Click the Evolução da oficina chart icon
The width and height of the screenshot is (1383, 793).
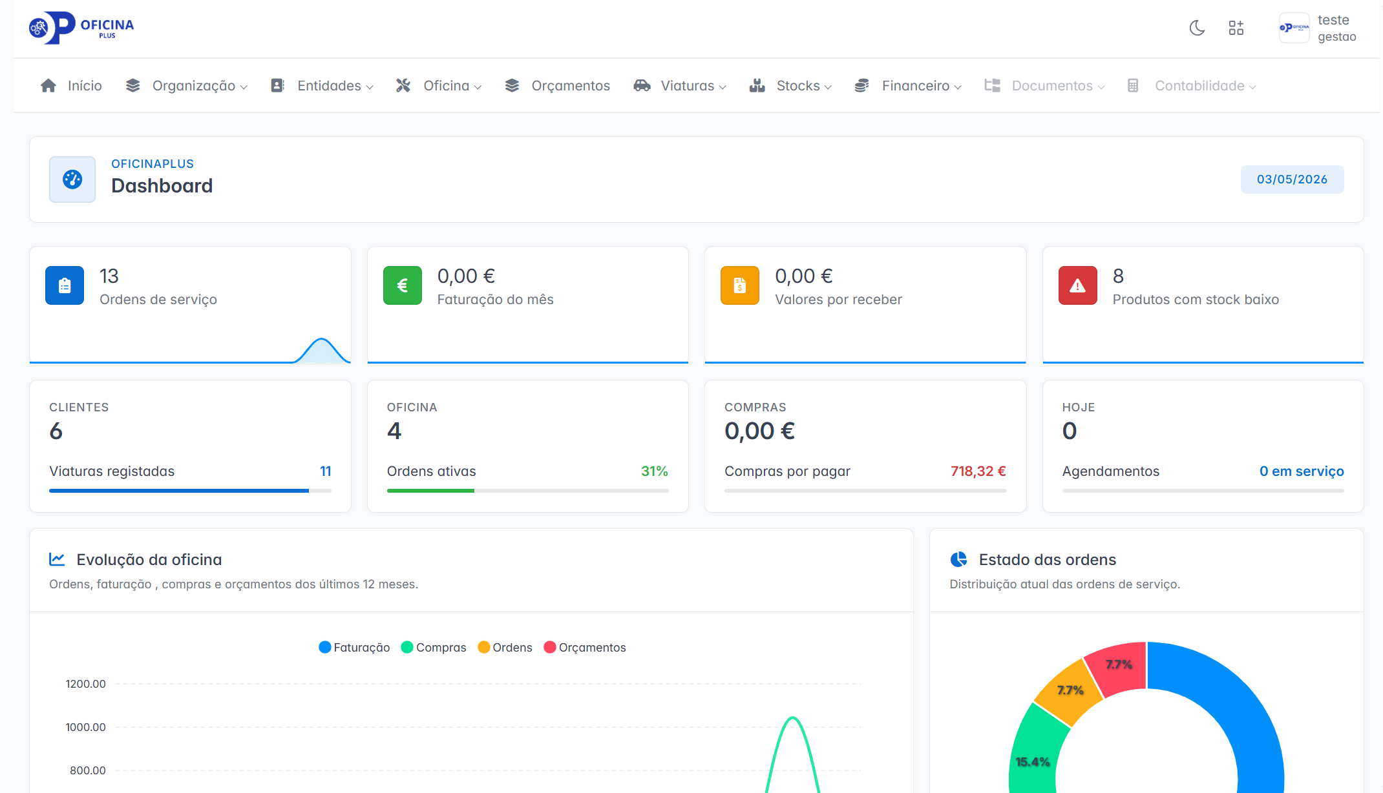58,559
